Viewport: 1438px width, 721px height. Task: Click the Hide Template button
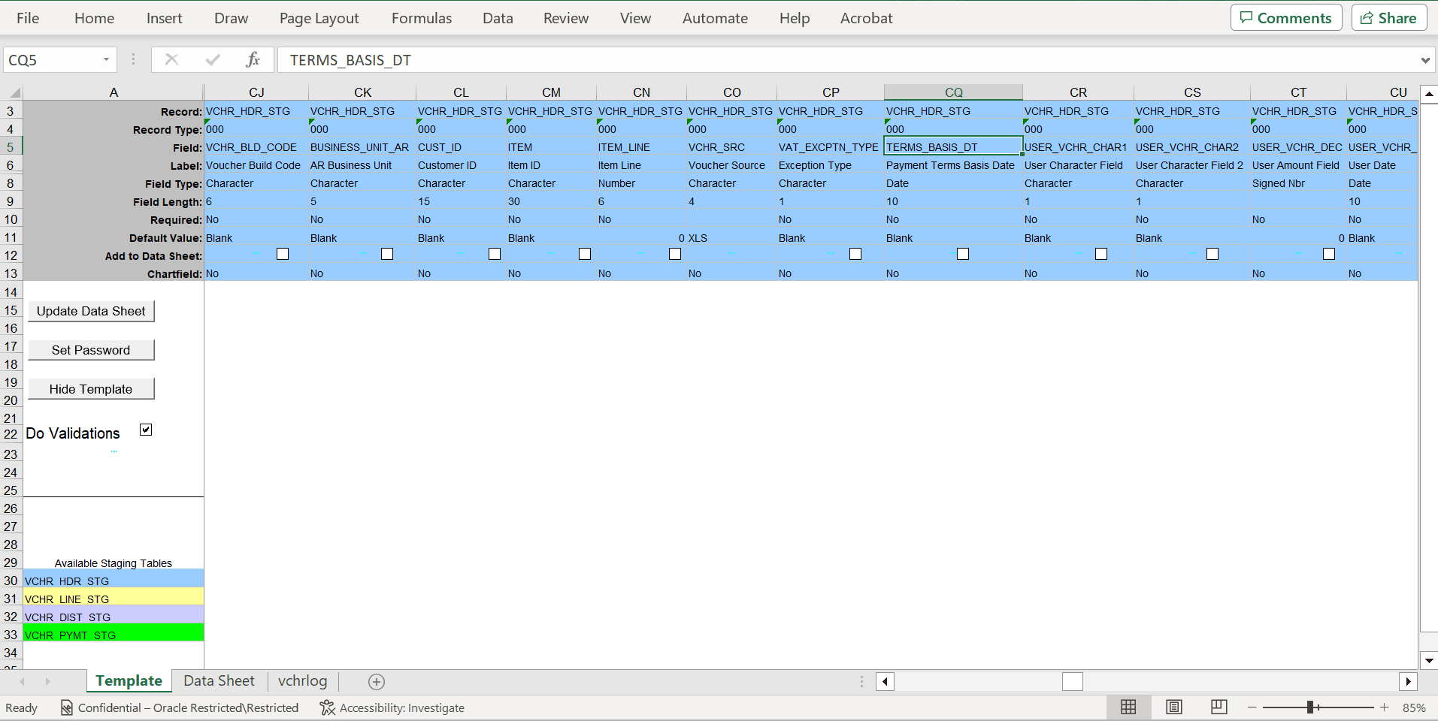click(90, 388)
